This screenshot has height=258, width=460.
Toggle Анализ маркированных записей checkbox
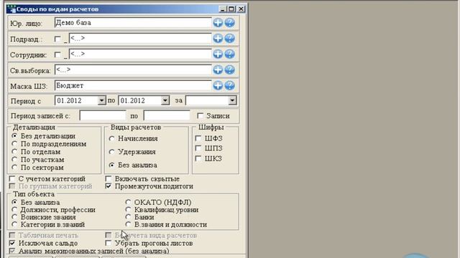[12, 251]
